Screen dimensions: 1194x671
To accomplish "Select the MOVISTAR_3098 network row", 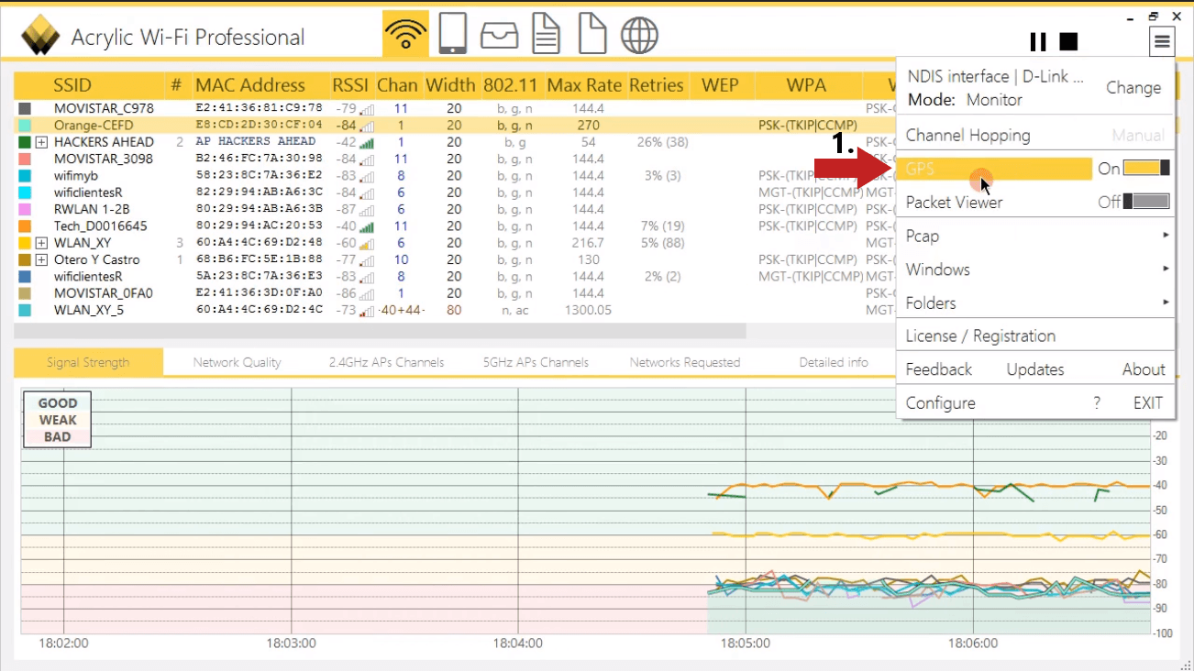I will [455, 159].
